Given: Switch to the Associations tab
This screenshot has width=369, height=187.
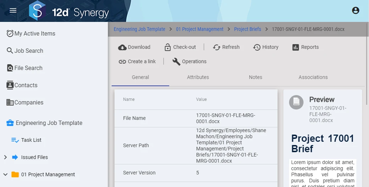Looking at the screenshot, I should point(313,77).
